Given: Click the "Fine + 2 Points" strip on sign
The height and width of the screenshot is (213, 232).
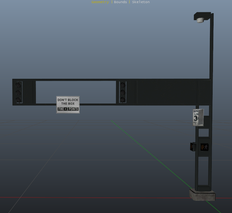Looking at the screenshot, I should [x=68, y=109].
